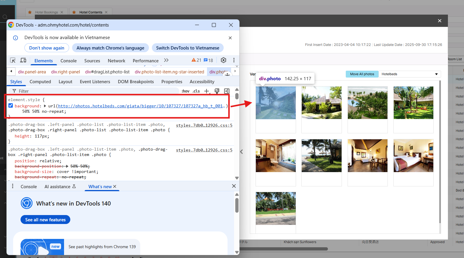The height and width of the screenshot is (258, 464).
Task: Expand more DevTools tabs with the chevron
Action: [166, 60]
